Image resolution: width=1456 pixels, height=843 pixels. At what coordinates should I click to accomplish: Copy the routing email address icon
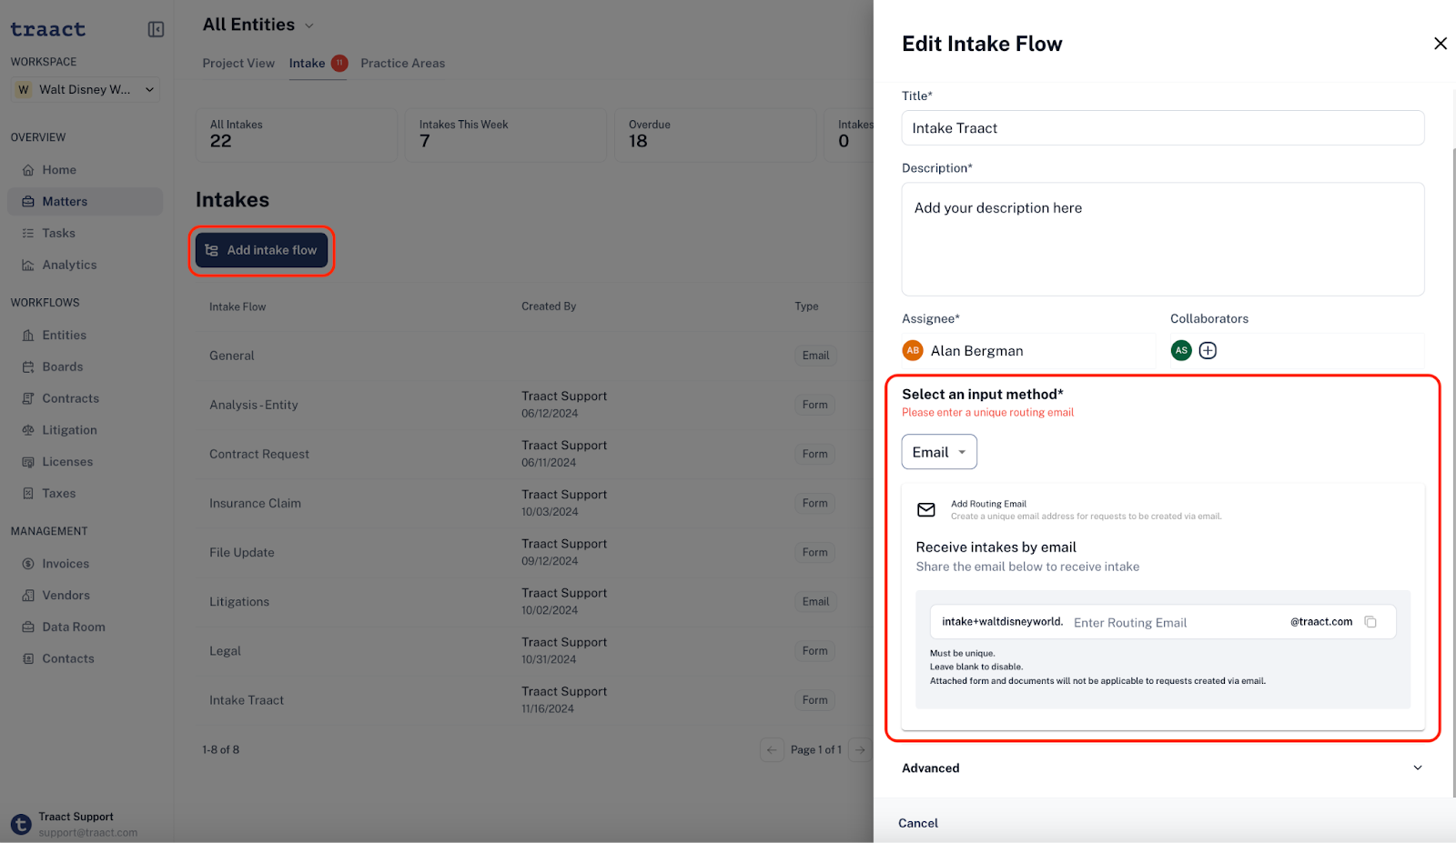tap(1370, 622)
